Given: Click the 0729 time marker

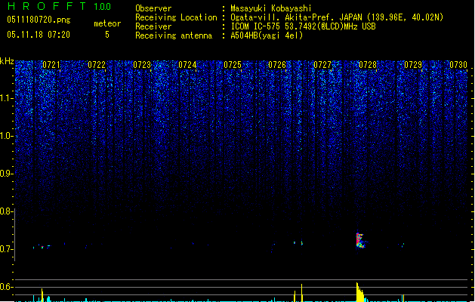Looking at the screenshot, I should click(413, 65).
